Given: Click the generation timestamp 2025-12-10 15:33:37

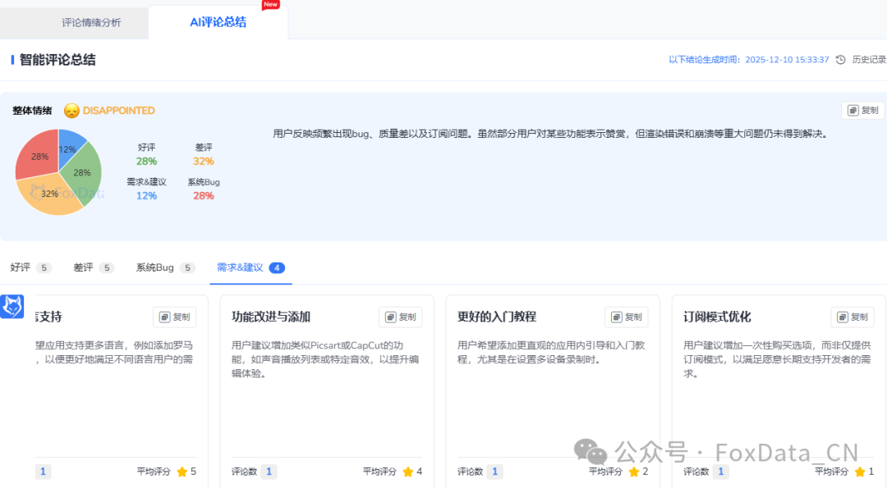Looking at the screenshot, I should pos(786,59).
